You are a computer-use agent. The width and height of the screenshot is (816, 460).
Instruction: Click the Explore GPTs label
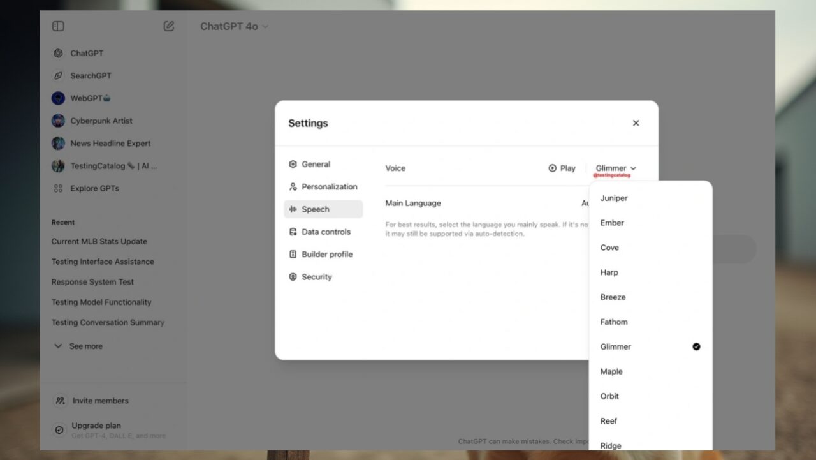94,188
